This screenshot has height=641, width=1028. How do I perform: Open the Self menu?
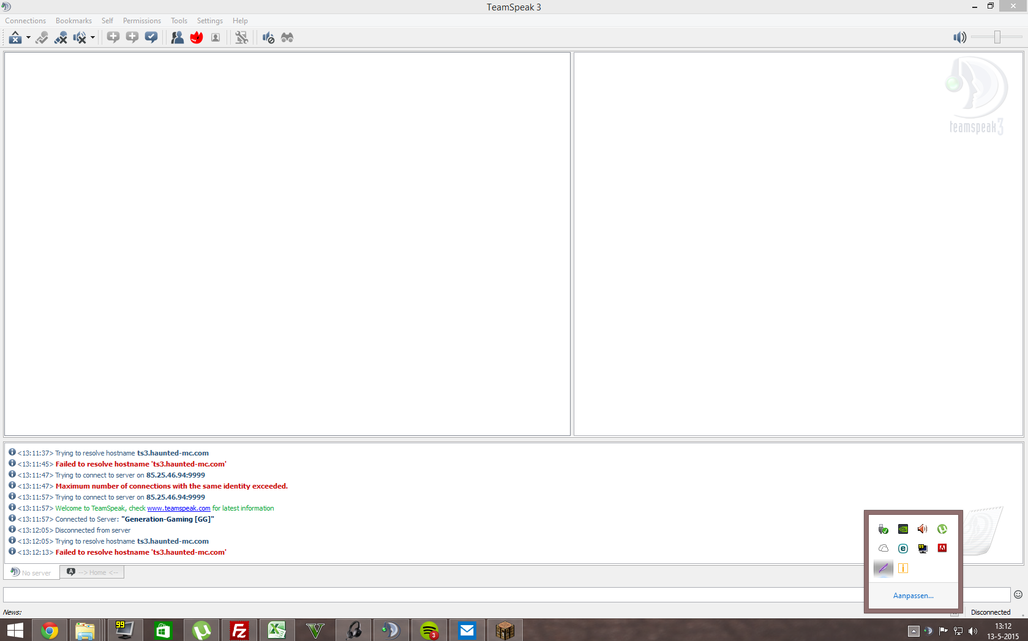coord(107,21)
